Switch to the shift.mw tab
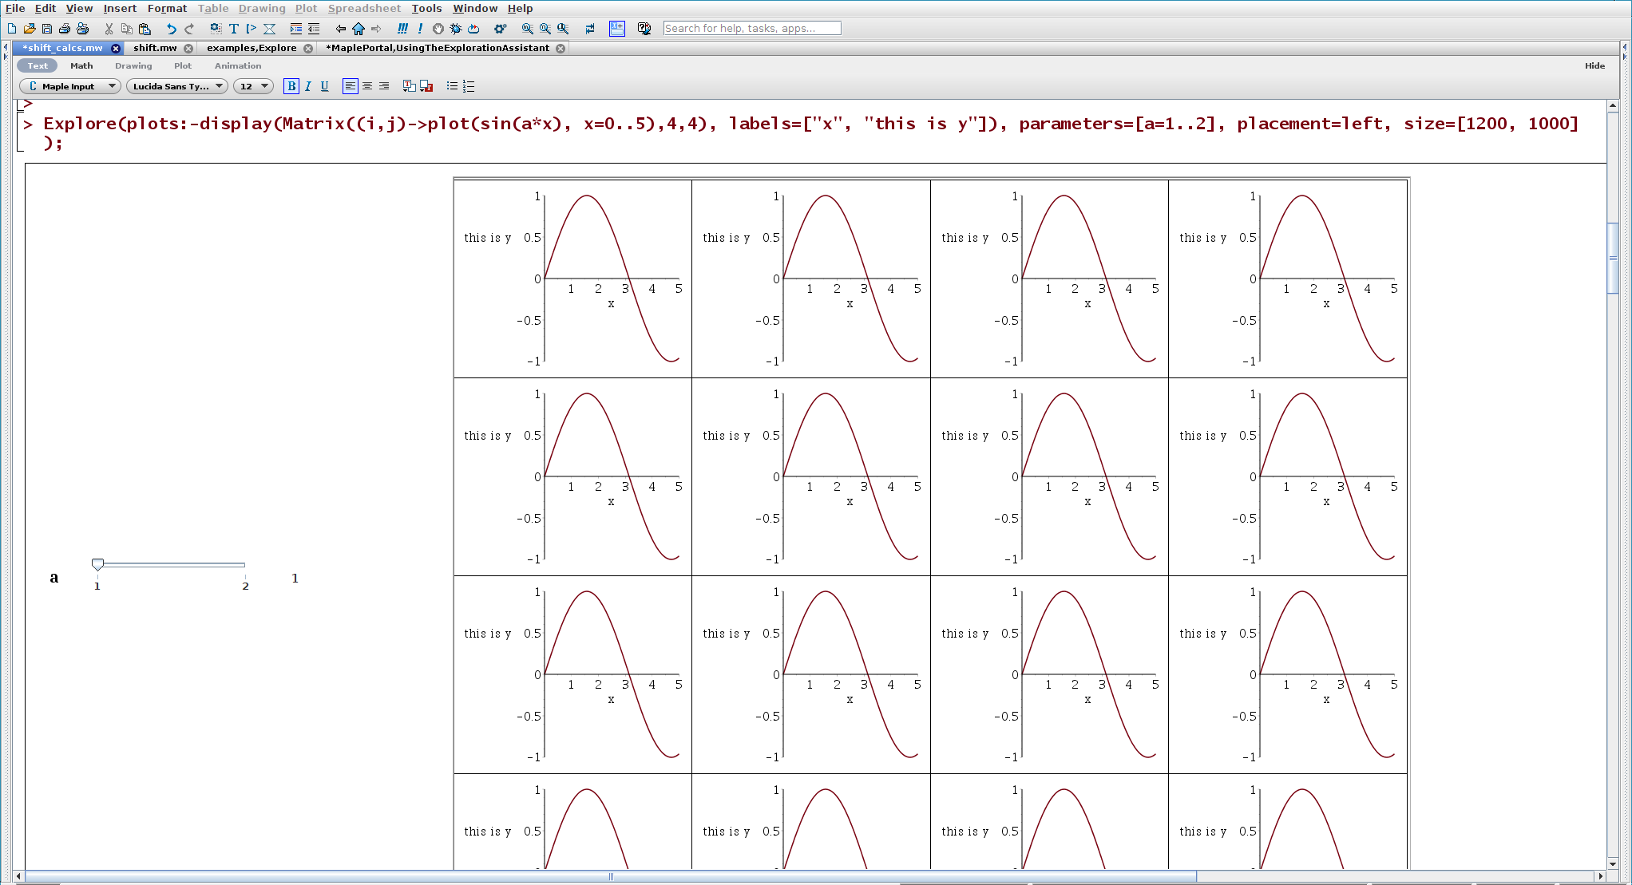Image resolution: width=1632 pixels, height=885 pixels. [x=155, y=48]
